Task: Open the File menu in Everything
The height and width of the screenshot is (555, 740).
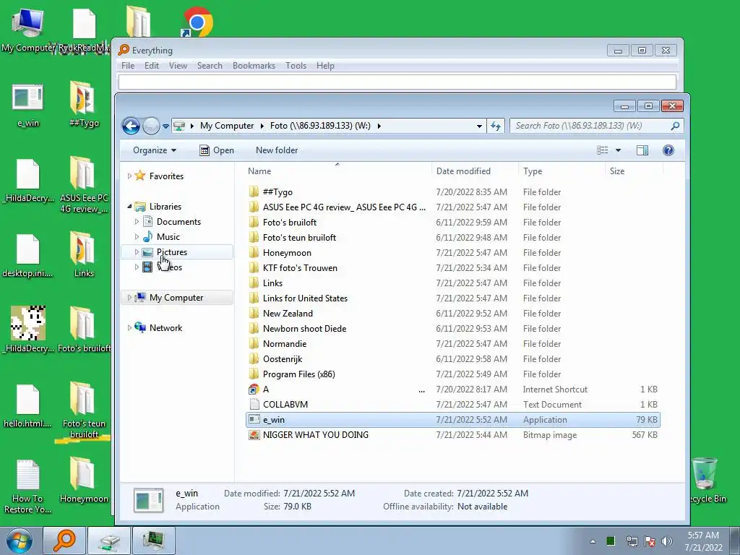Action: pyautogui.click(x=128, y=66)
